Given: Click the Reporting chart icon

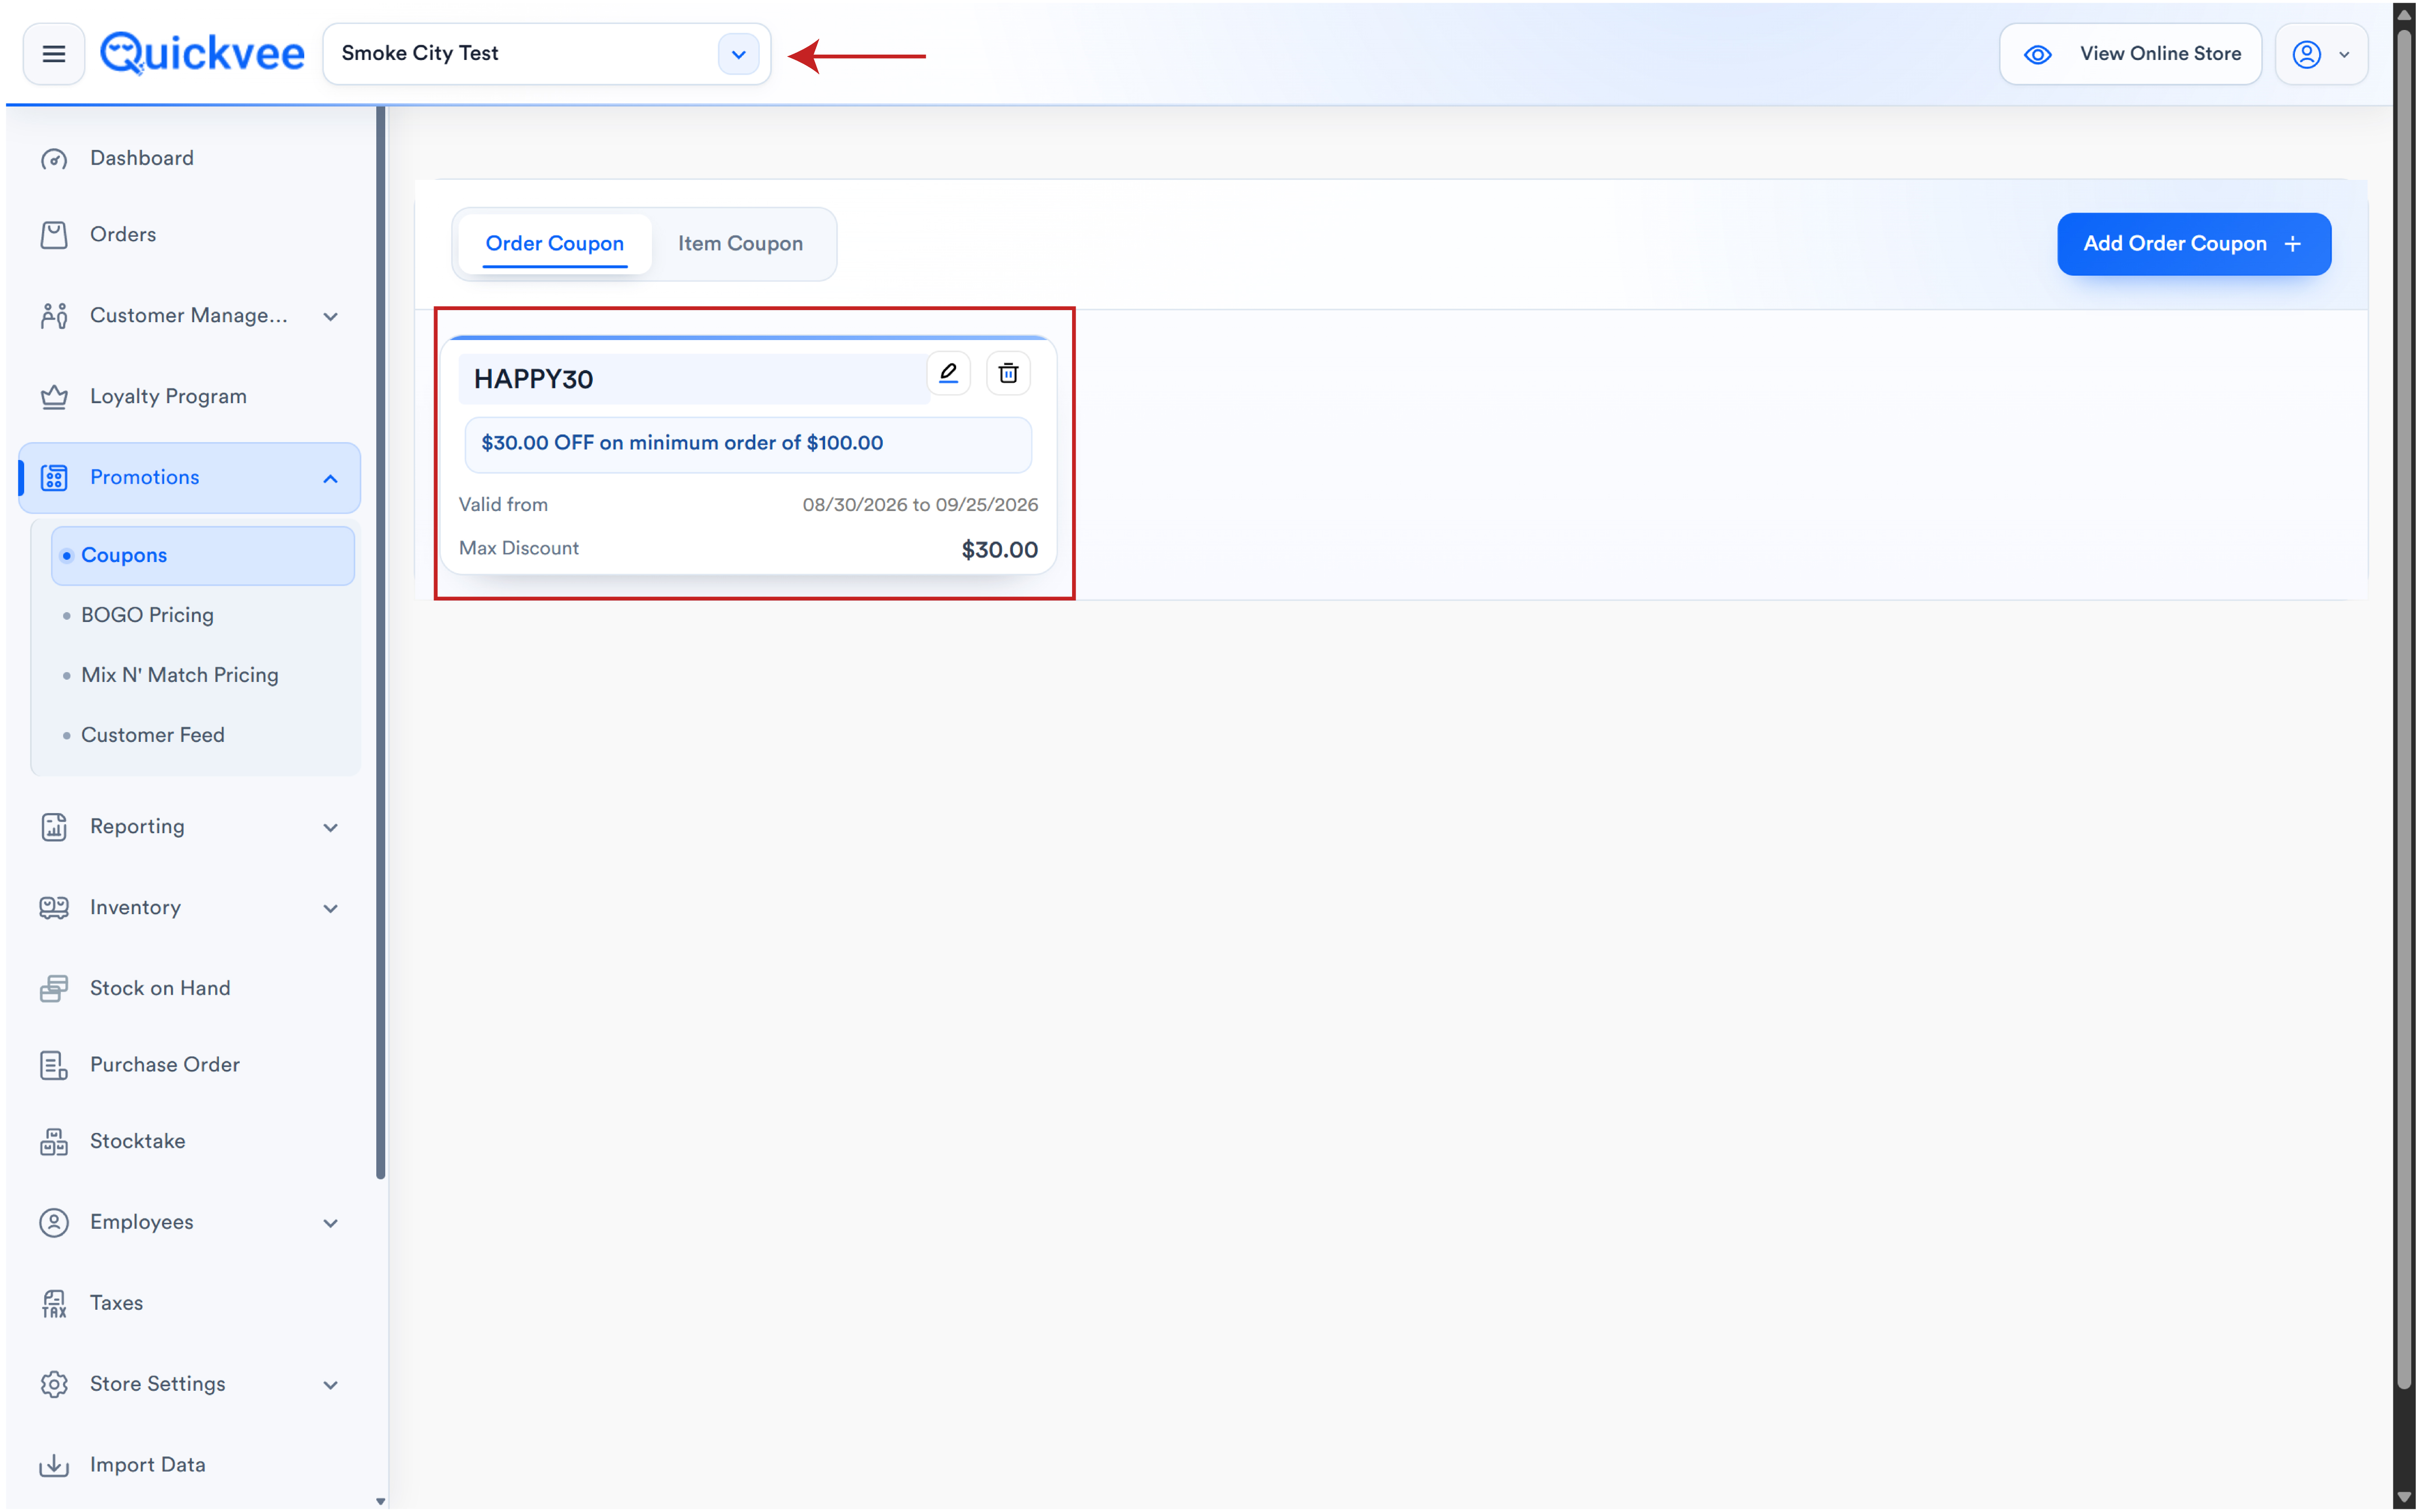Looking at the screenshot, I should click(x=54, y=827).
